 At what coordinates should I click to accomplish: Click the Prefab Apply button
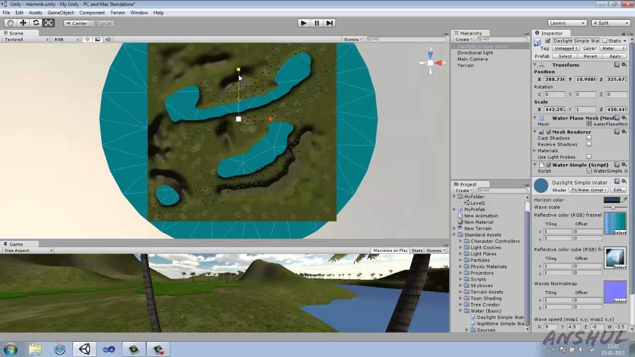click(615, 56)
